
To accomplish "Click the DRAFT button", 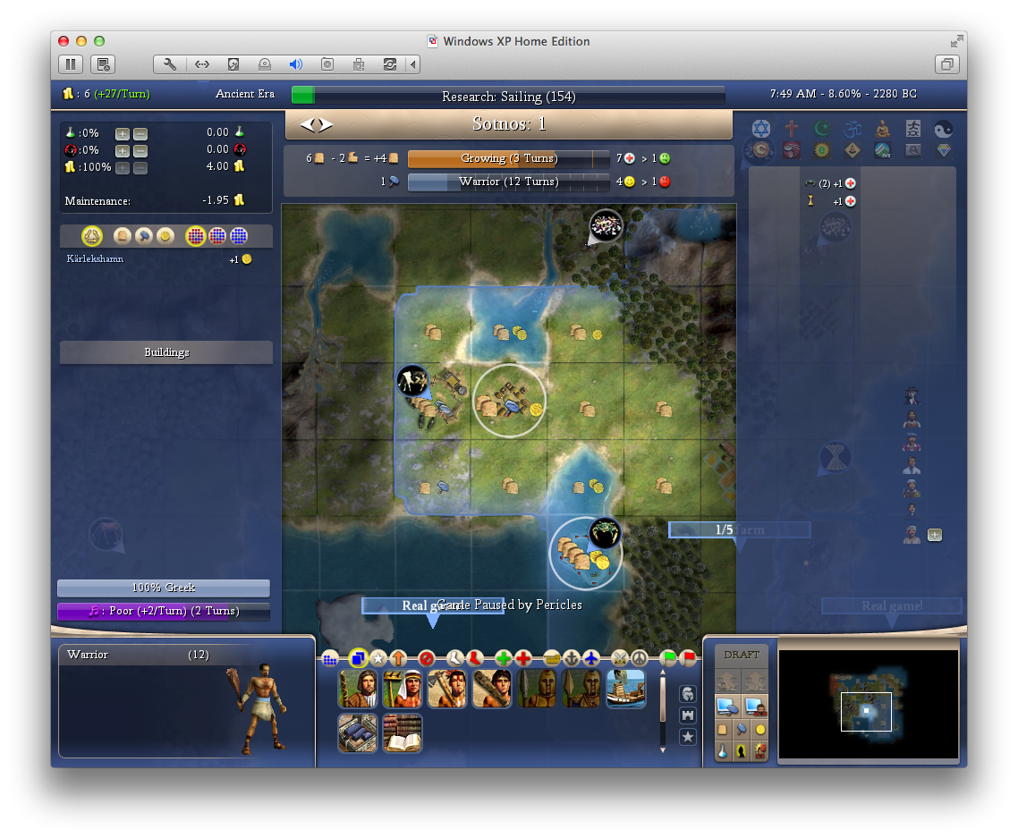I will [x=742, y=655].
